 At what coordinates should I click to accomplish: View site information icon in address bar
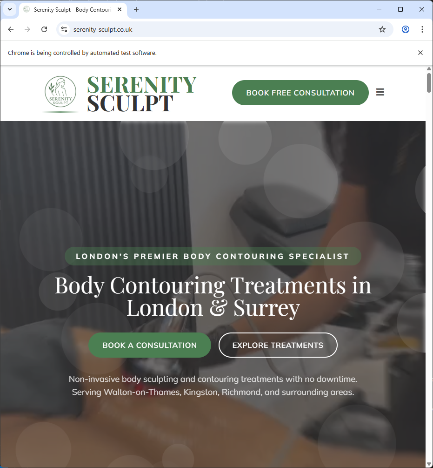64,29
